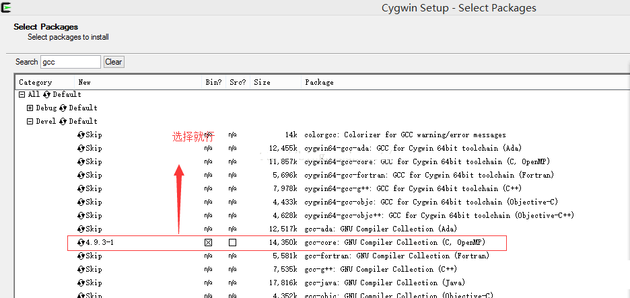Click cycle icon for cygwin64-gcc-objc: row

(81, 202)
